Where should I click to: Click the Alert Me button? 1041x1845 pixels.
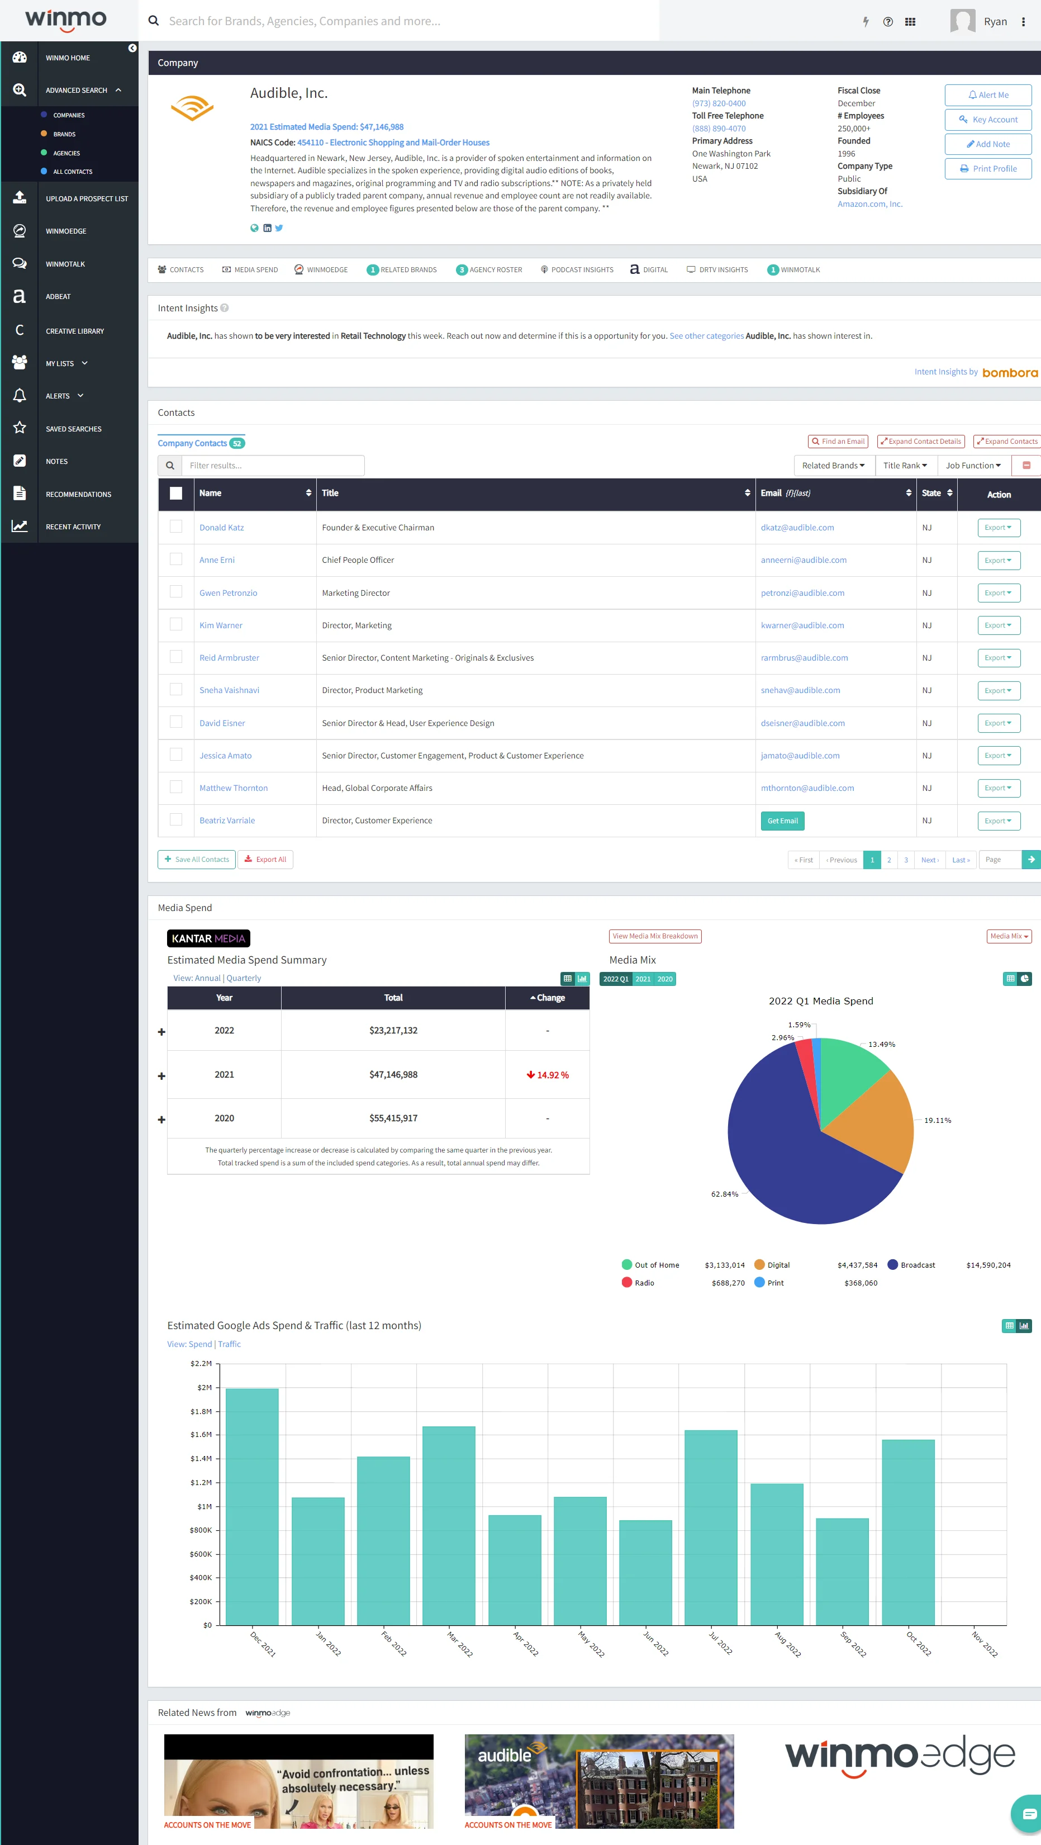point(988,94)
